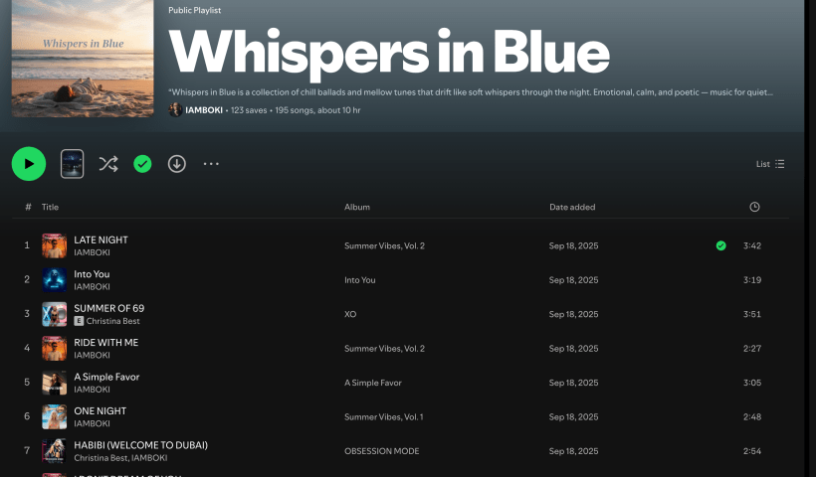816x477 pixels.
Task: Toggle the saved-to-library green checkmark
Action: (142, 164)
